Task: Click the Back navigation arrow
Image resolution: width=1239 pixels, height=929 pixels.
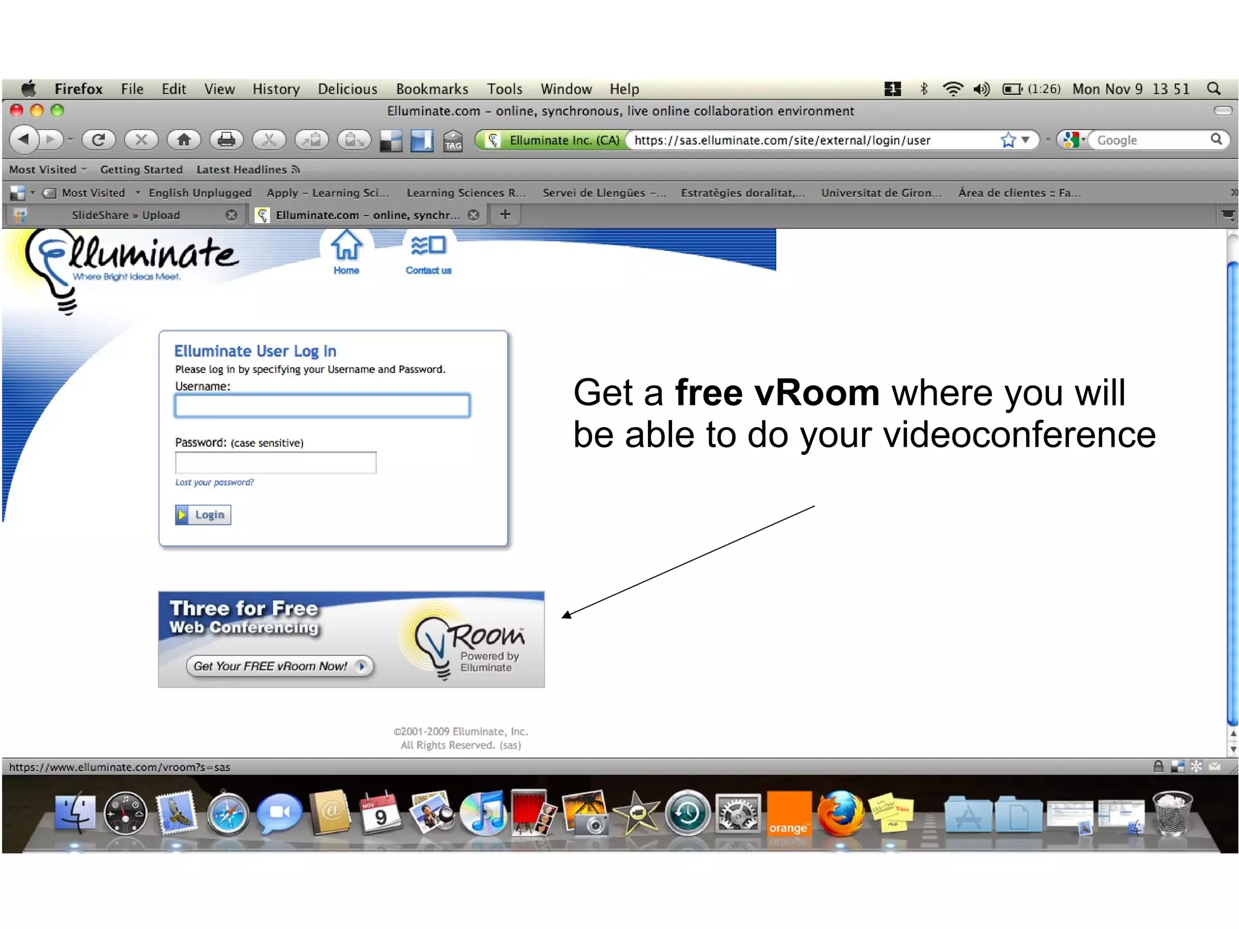Action: click(x=24, y=140)
